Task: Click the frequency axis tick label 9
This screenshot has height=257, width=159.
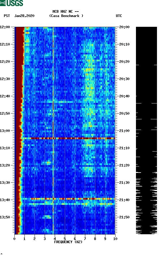Action: [x=105, y=239]
